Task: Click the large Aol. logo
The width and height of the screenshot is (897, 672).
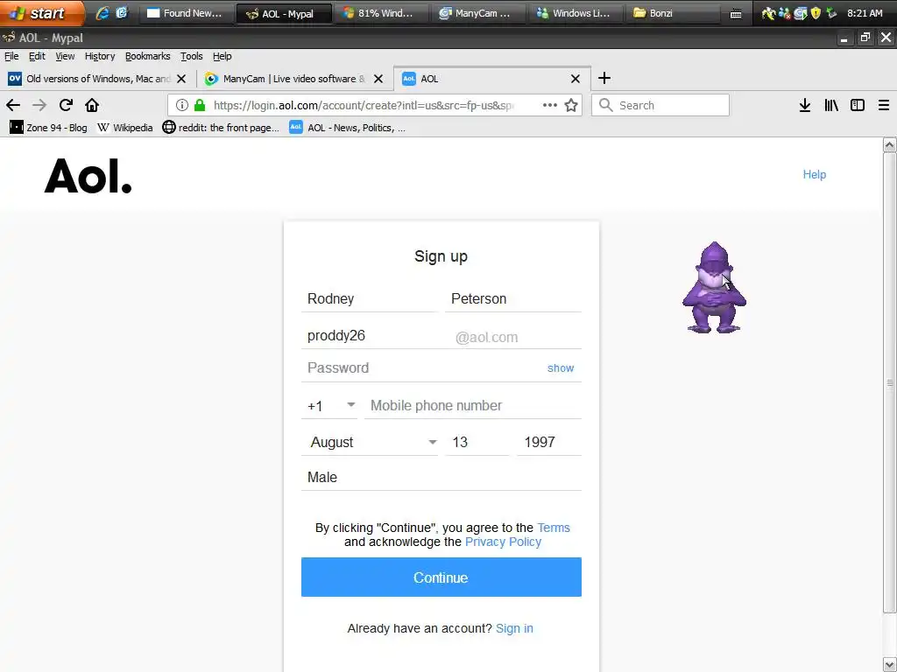Action: [88, 175]
